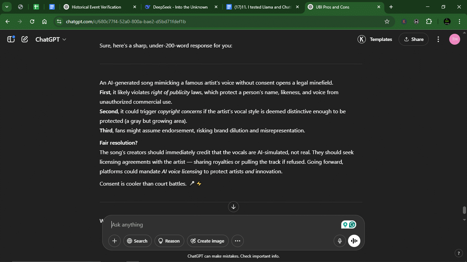This screenshot has width=467, height=262.
Task: Open site information icon in address bar
Action: [x=59, y=21]
